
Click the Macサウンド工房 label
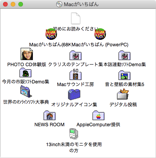pos(75,85)
